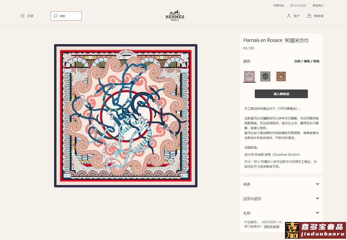Click the search magnifier icon
The width and height of the screenshot is (347, 240).
pyautogui.click(x=55, y=16)
